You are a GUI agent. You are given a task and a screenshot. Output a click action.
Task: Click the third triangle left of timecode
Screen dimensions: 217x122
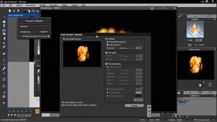coord(15,115)
